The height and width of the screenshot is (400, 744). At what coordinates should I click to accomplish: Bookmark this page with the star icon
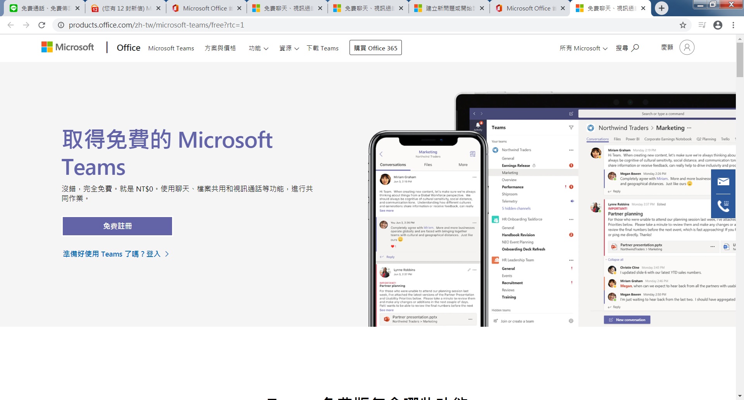683,25
